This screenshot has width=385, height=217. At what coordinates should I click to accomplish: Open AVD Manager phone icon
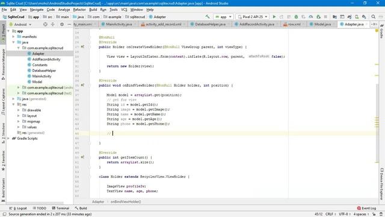(357, 17)
